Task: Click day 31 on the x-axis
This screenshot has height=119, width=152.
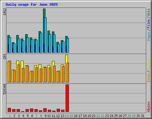Action: 142,116
